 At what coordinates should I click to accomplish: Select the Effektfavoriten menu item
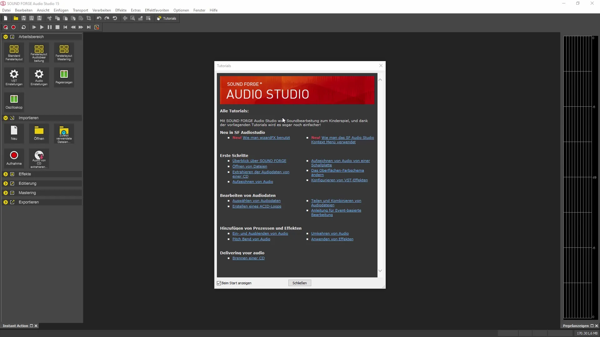coord(157,10)
